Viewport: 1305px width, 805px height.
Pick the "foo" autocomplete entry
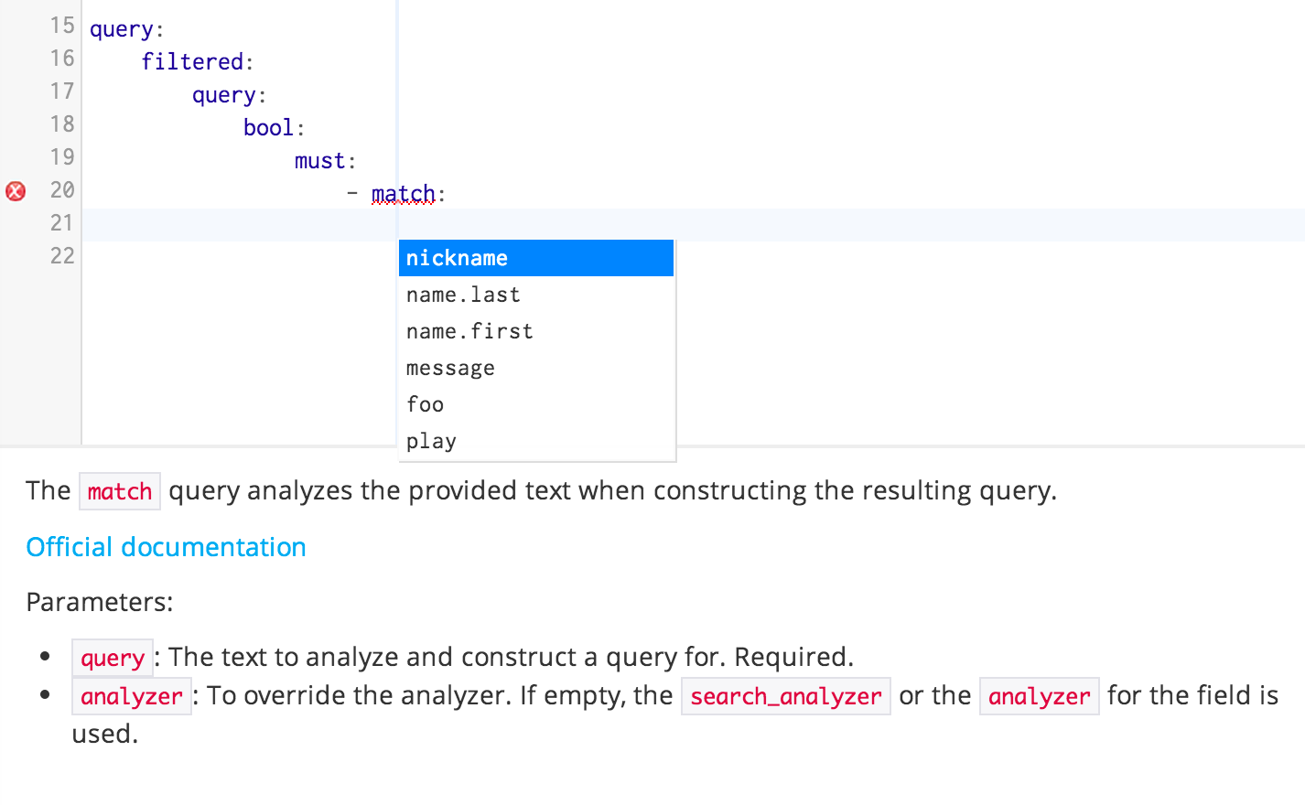click(x=425, y=403)
